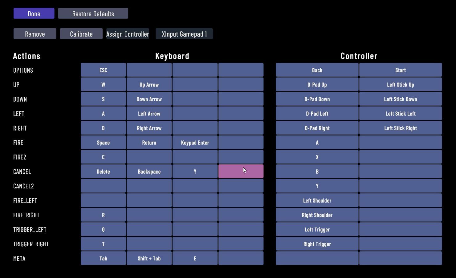Click the Done button
Viewport: 456px width, 278px height.
(x=34, y=14)
